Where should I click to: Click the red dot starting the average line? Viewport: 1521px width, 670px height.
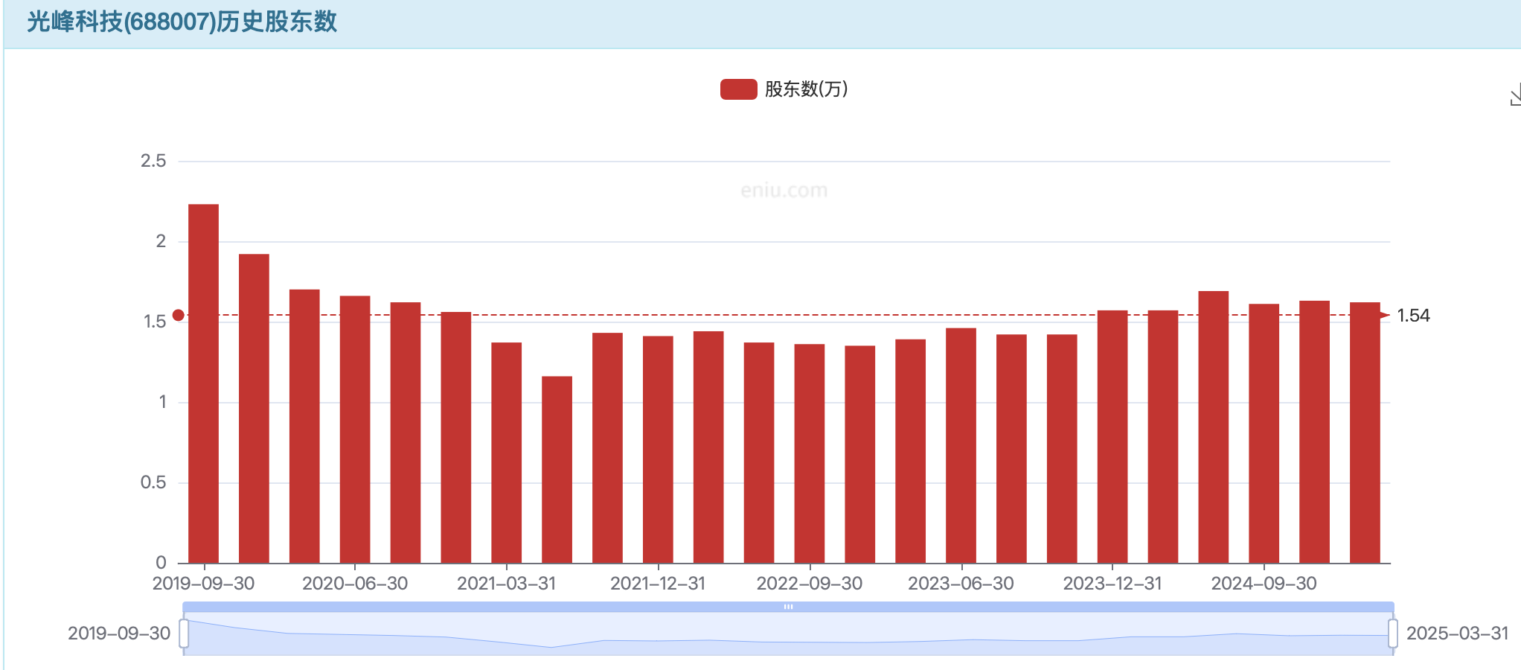click(178, 315)
